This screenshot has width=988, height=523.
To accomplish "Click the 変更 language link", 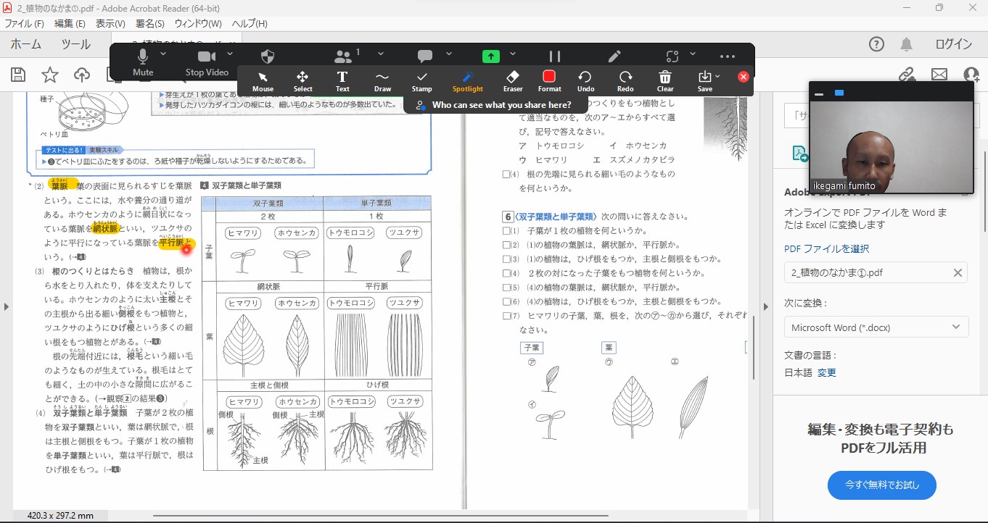I will tap(827, 372).
